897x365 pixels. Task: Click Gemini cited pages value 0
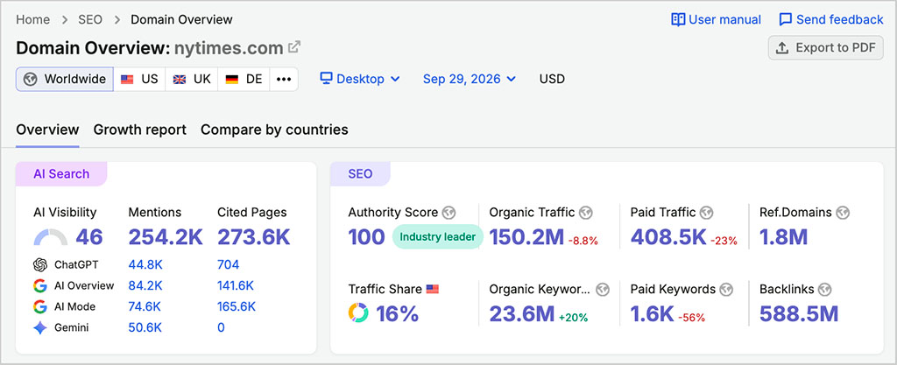221,328
